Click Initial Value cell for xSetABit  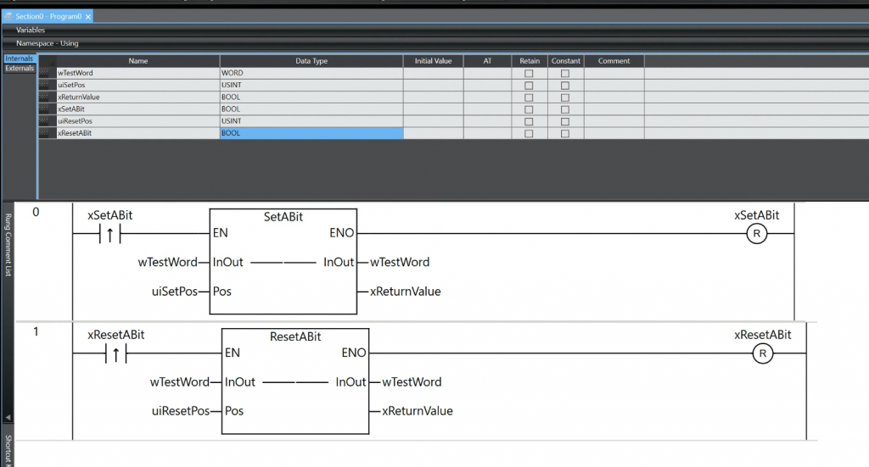point(433,109)
